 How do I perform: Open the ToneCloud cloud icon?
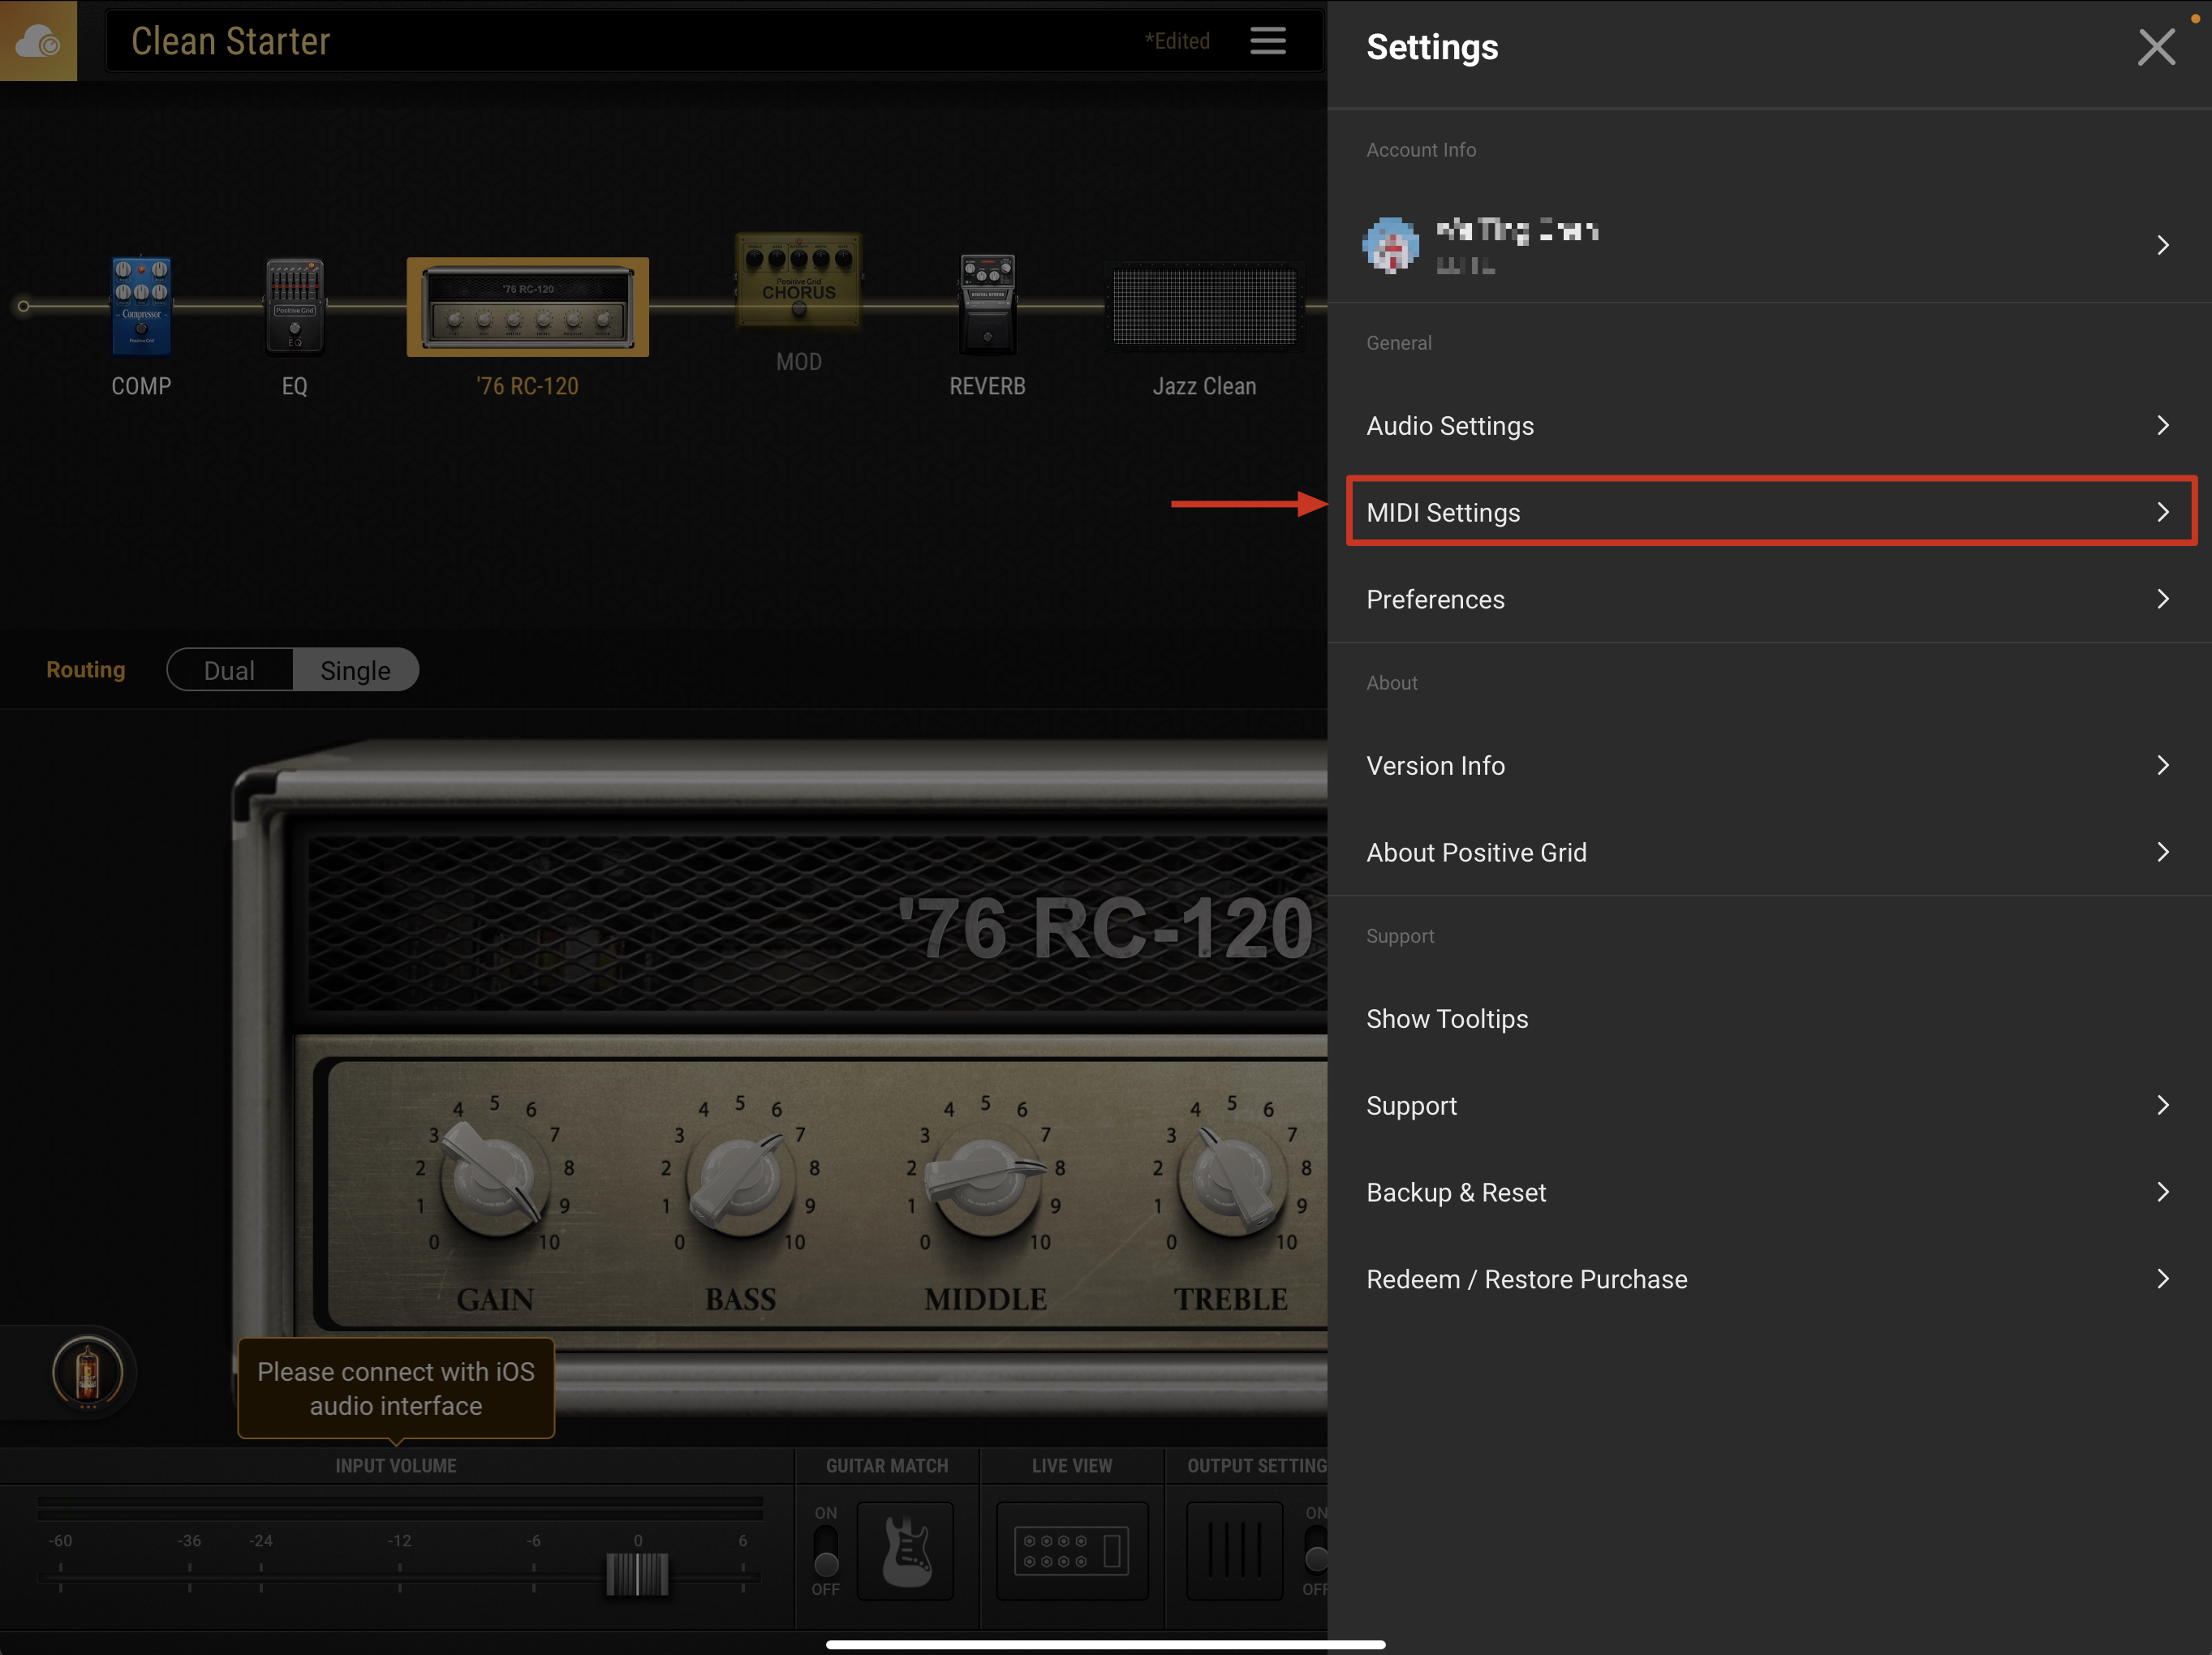(38, 40)
